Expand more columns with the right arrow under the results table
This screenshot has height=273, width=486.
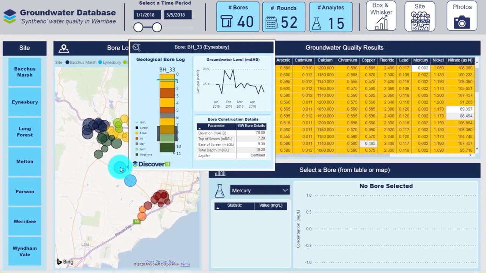click(470, 155)
